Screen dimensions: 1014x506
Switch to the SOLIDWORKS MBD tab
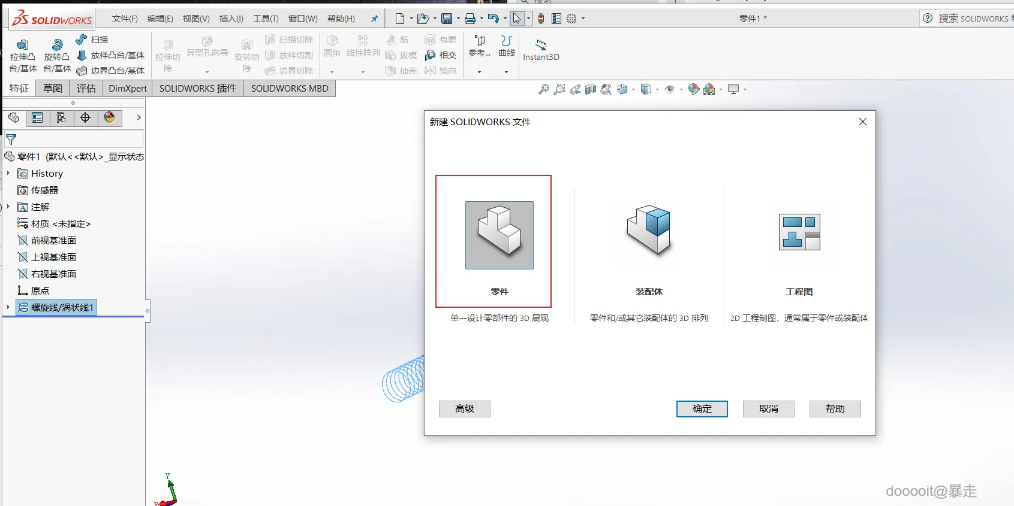290,88
